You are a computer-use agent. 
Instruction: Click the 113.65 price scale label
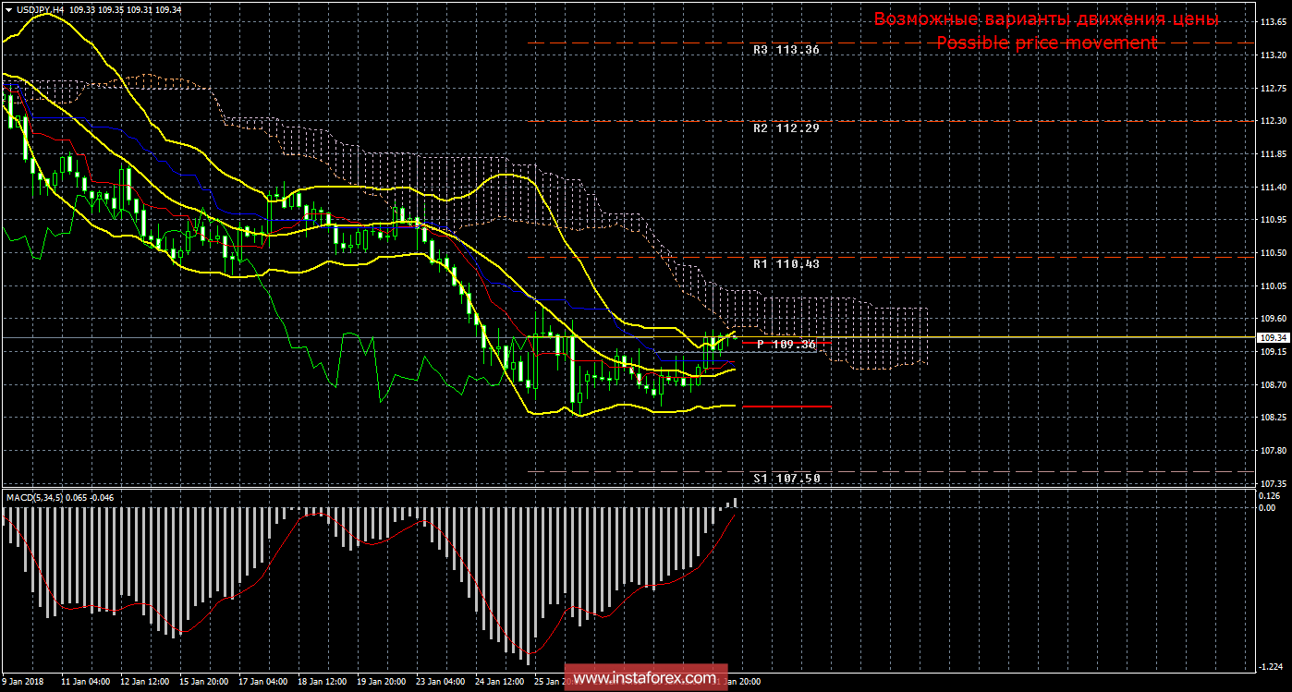(x=1273, y=21)
